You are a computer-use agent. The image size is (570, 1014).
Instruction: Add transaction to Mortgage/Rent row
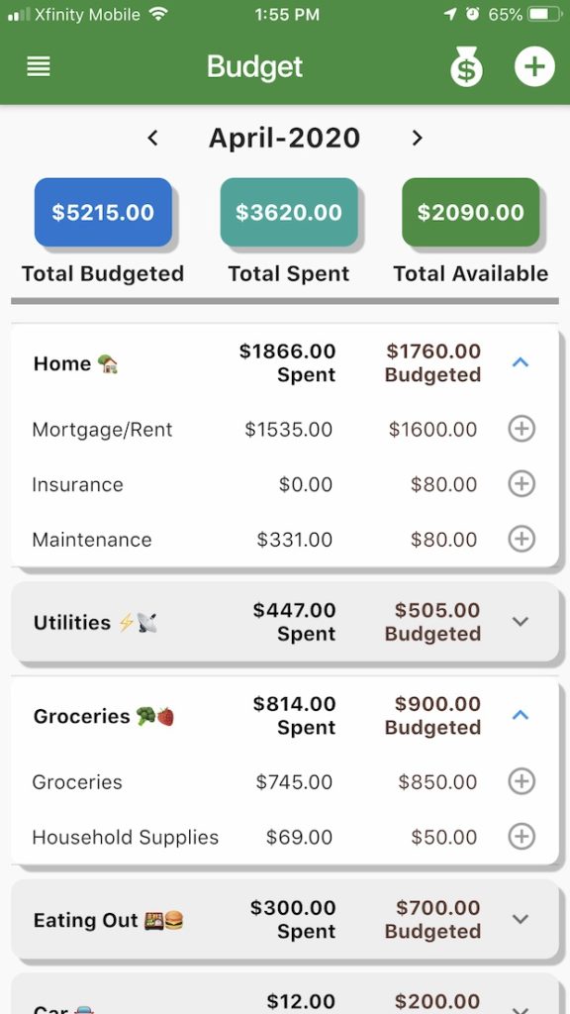click(x=522, y=429)
